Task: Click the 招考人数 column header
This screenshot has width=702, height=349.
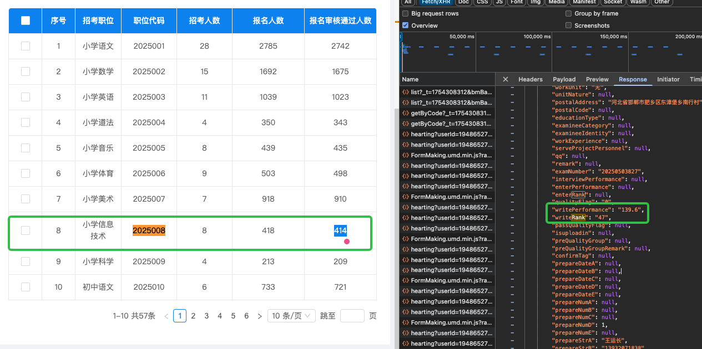Action: point(204,21)
